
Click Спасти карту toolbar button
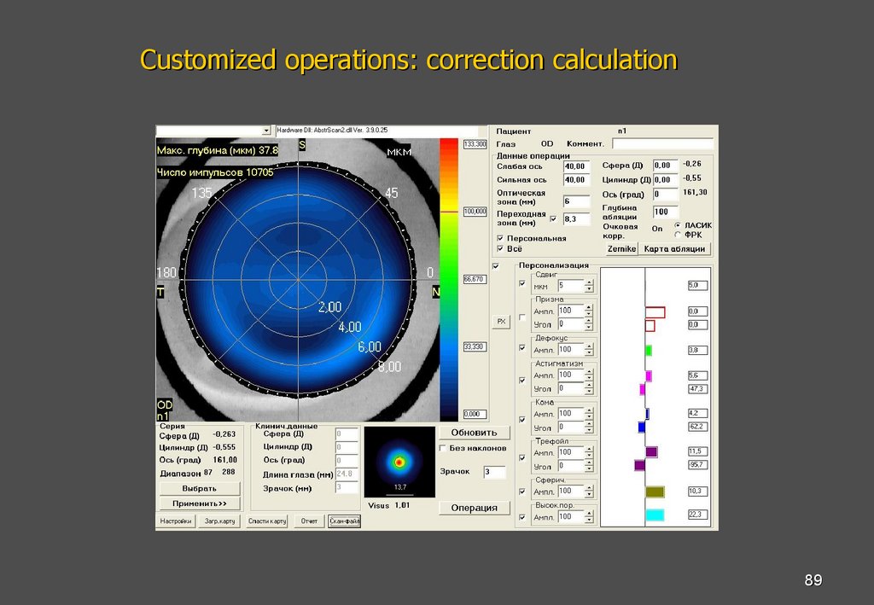coord(268,521)
